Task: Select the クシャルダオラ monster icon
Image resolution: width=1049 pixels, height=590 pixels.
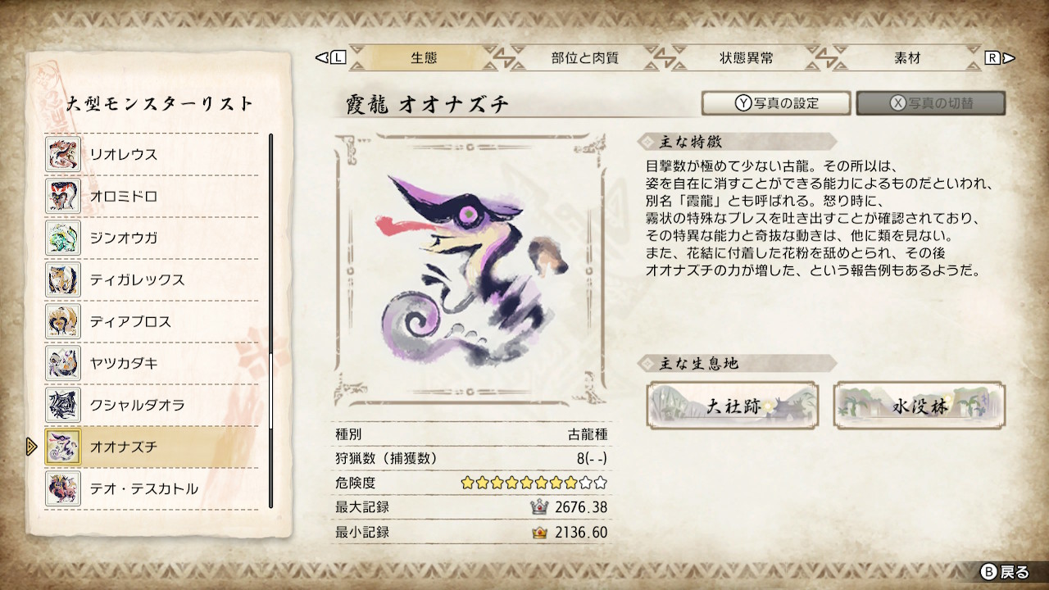Action: [x=62, y=405]
